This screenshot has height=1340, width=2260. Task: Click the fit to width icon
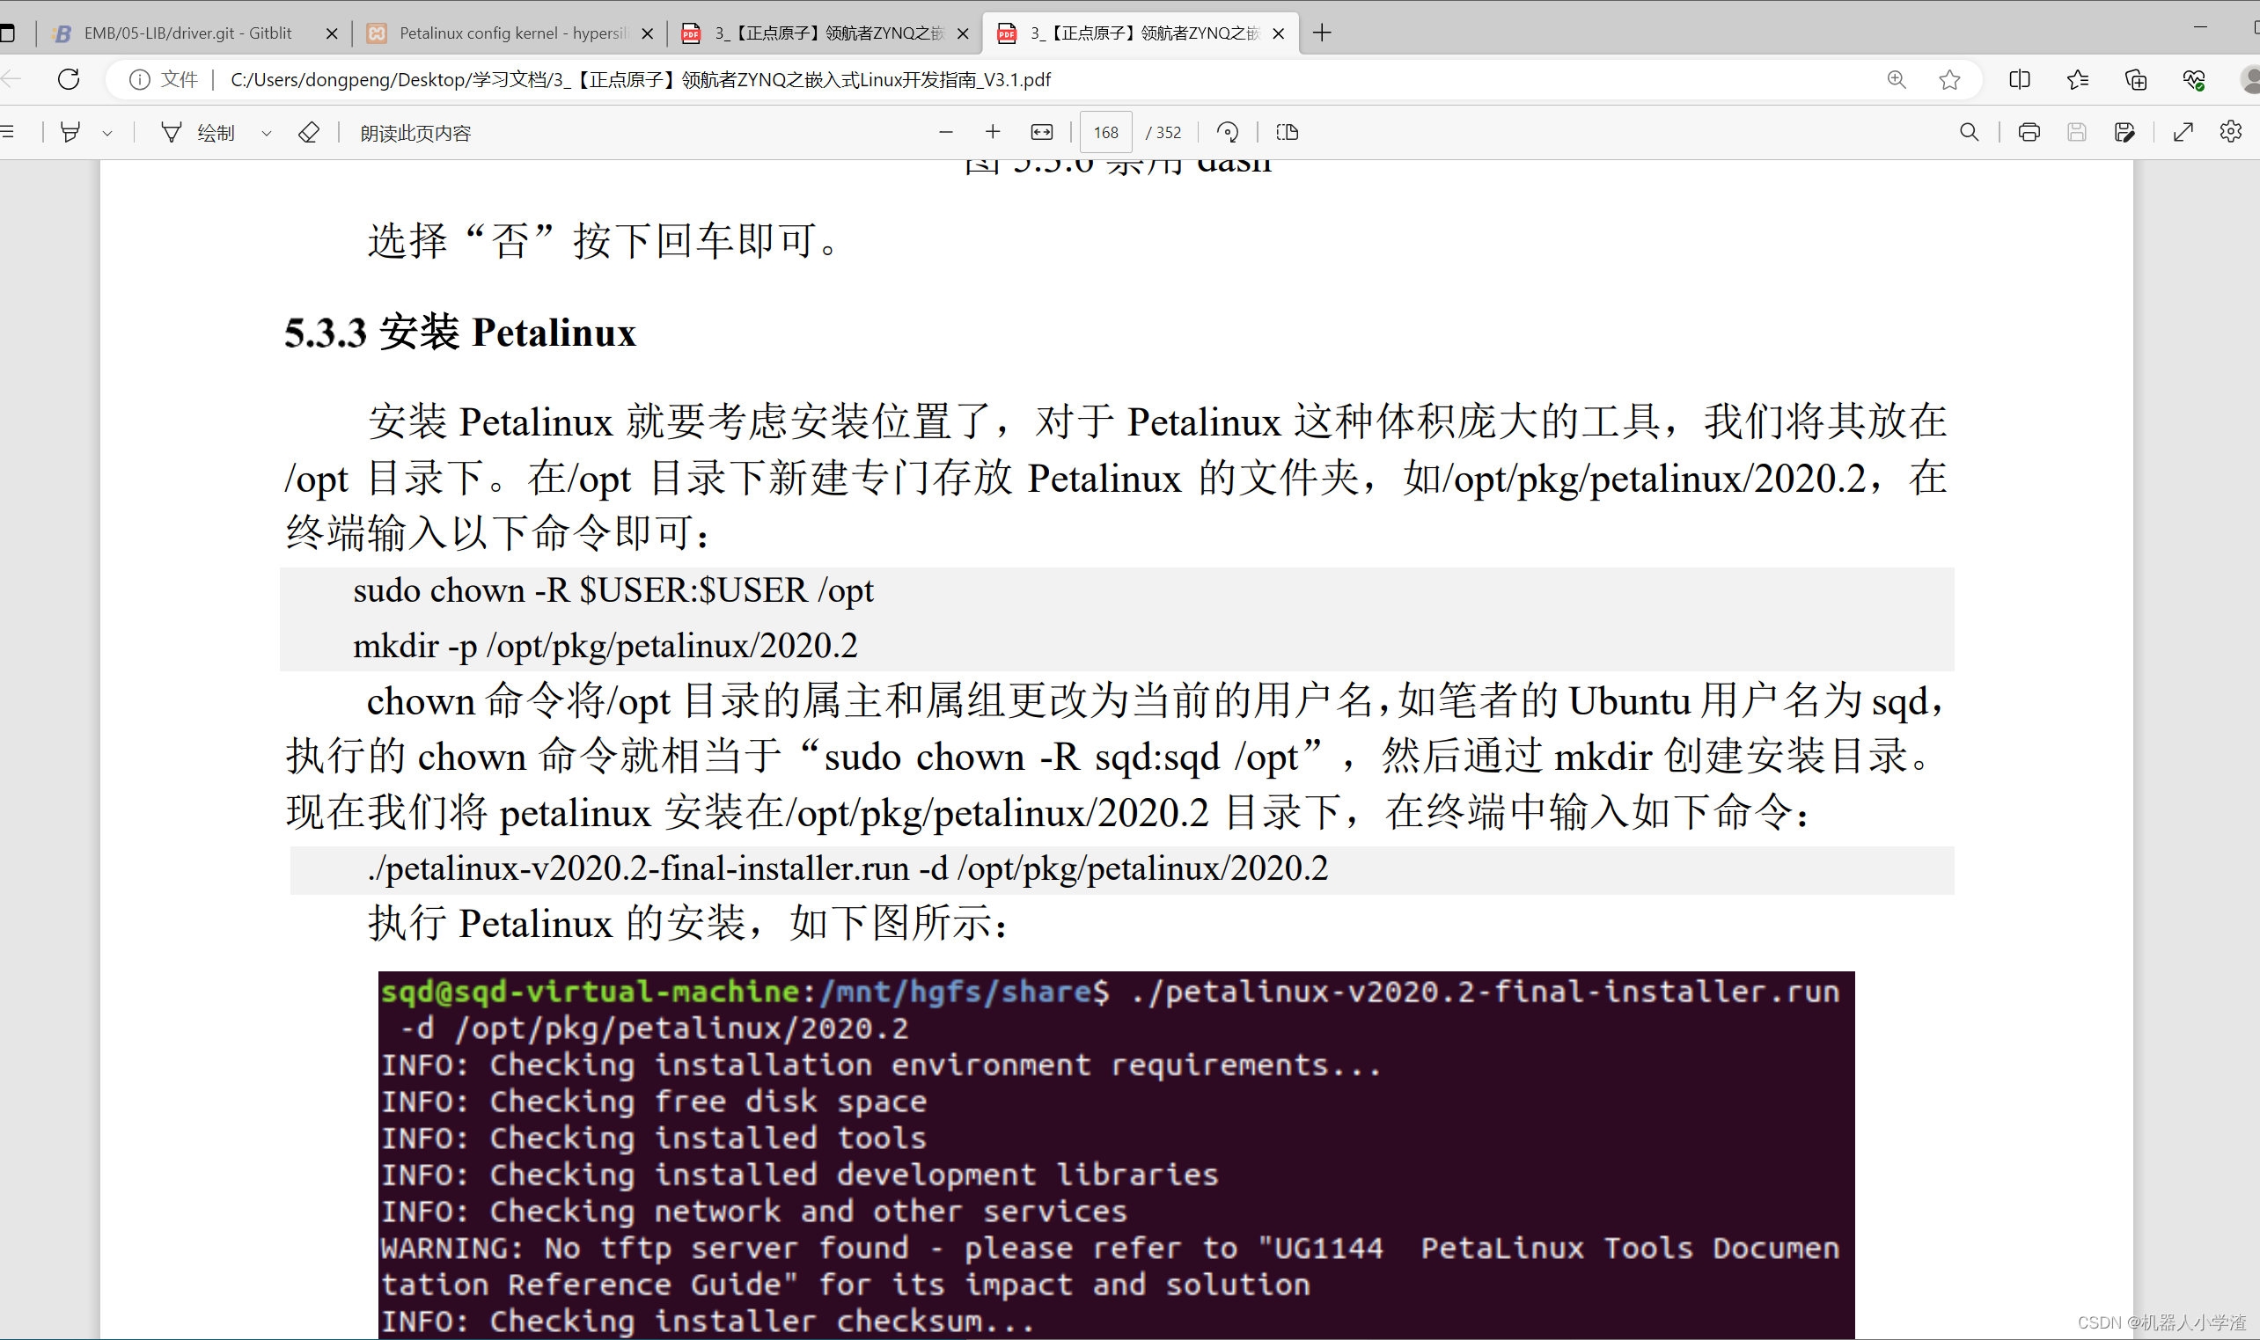coord(1041,133)
